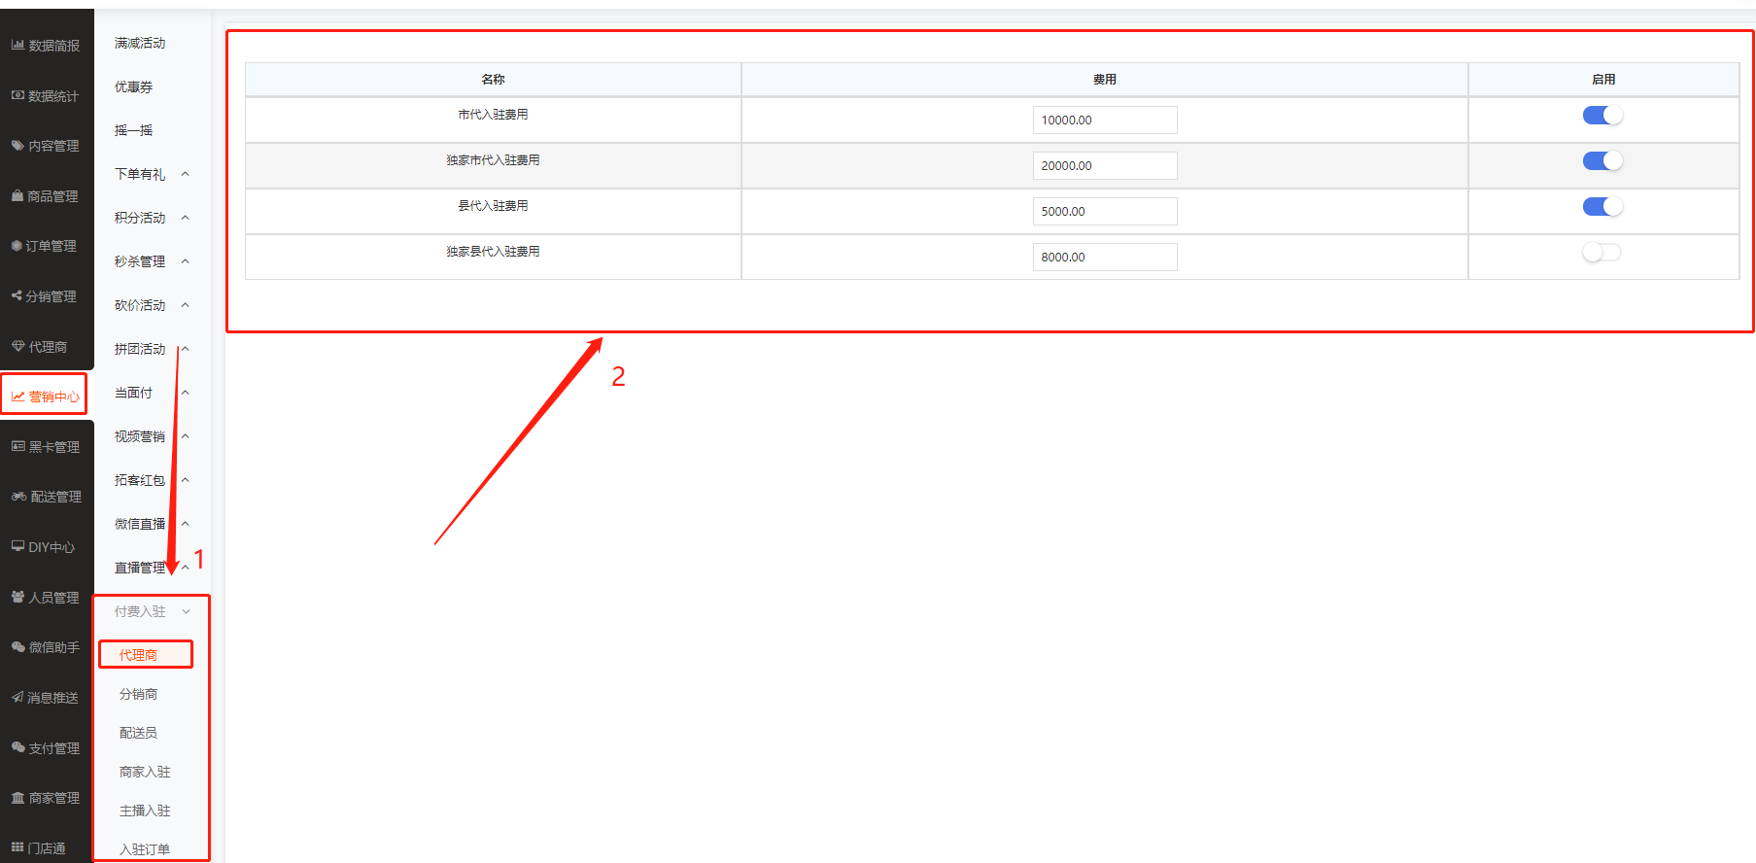Viewport: 1756px width, 863px height.
Task: Click the 县代入驻费用 fee input field
Action: pos(1104,211)
